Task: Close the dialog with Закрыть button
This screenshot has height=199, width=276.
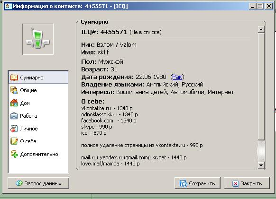Action: (247, 183)
